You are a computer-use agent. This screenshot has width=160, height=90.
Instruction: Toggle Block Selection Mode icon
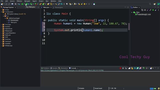64,4
